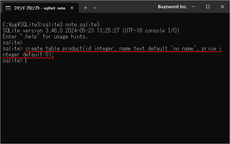Focus the blinking cursor at last sqlite> prompt
The height and width of the screenshot is (144, 230).
click(x=26, y=60)
